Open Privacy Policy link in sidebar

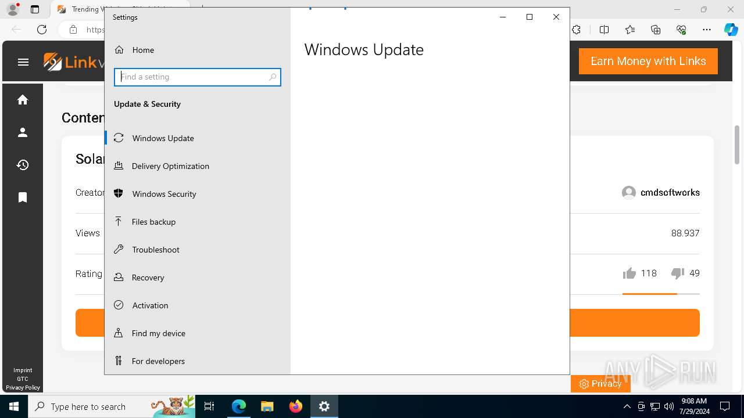point(23,387)
